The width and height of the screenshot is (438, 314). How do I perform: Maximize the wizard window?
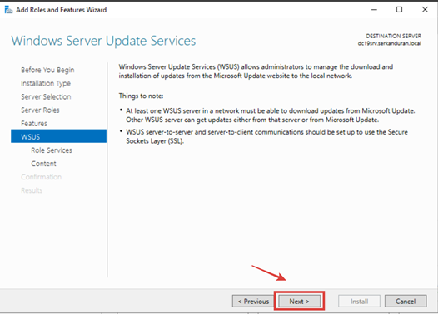coord(400,10)
